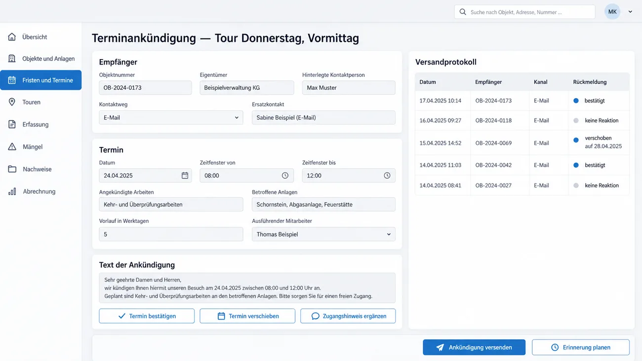Click the warning triangle icon beside Mängel
This screenshot has height=361, width=642.
click(12, 147)
